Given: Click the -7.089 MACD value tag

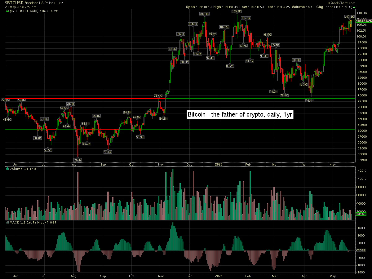Looking at the screenshot, I should click(361, 250).
